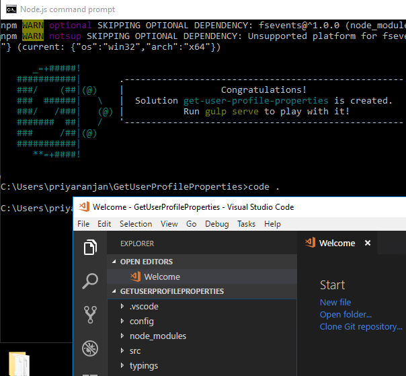
Task: Select the typings folder name
Action: pos(144,366)
